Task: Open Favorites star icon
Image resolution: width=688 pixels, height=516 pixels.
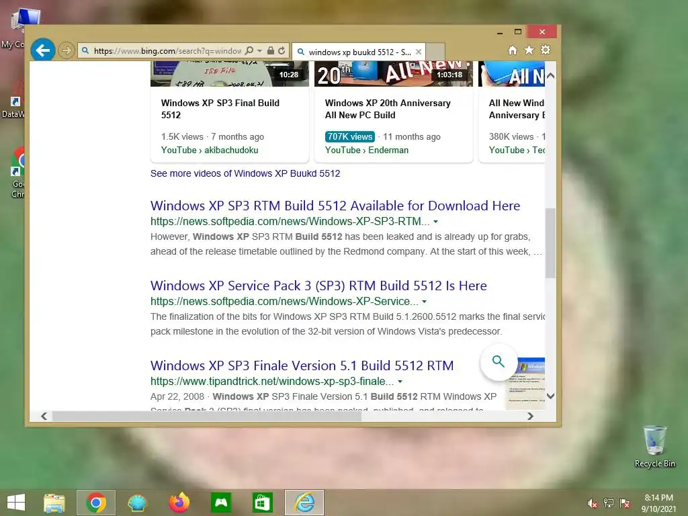Action: [529, 50]
